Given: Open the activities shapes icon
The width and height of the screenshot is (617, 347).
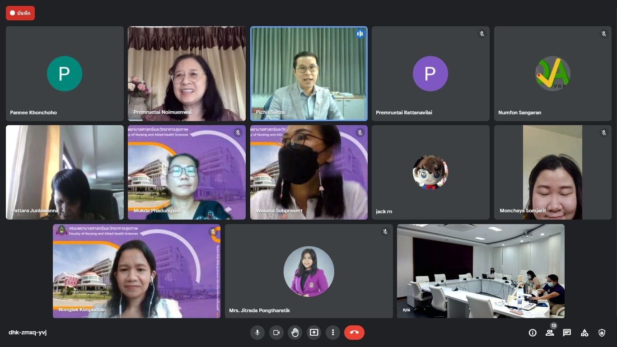Looking at the screenshot, I should [584, 333].
